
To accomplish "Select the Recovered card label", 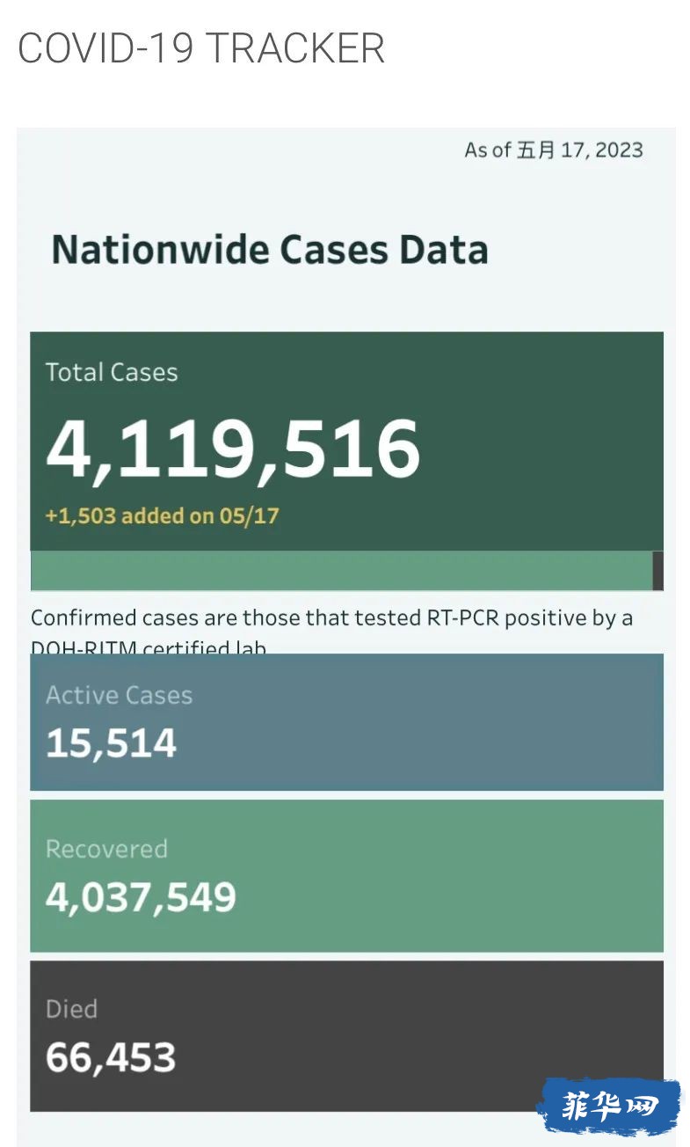I will [106, 849].
